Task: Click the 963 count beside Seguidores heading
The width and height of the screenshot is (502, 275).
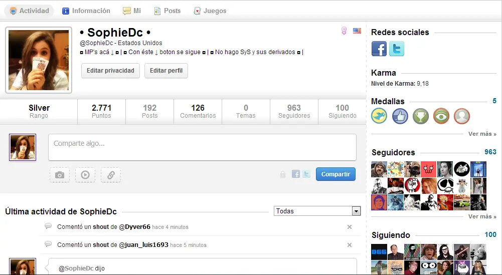Action: 490,152
